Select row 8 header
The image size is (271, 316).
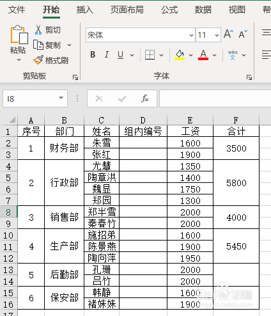pyautogui.click(x=8, y=212)
